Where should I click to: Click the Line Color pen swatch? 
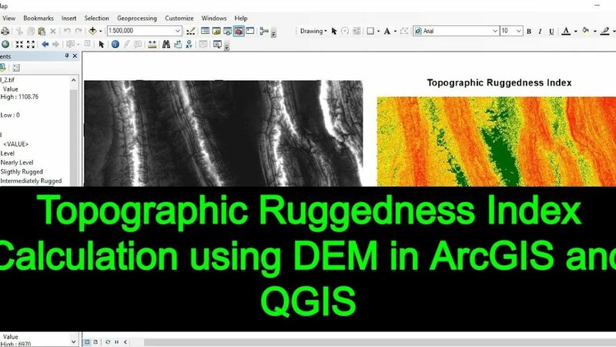[605, 31]
